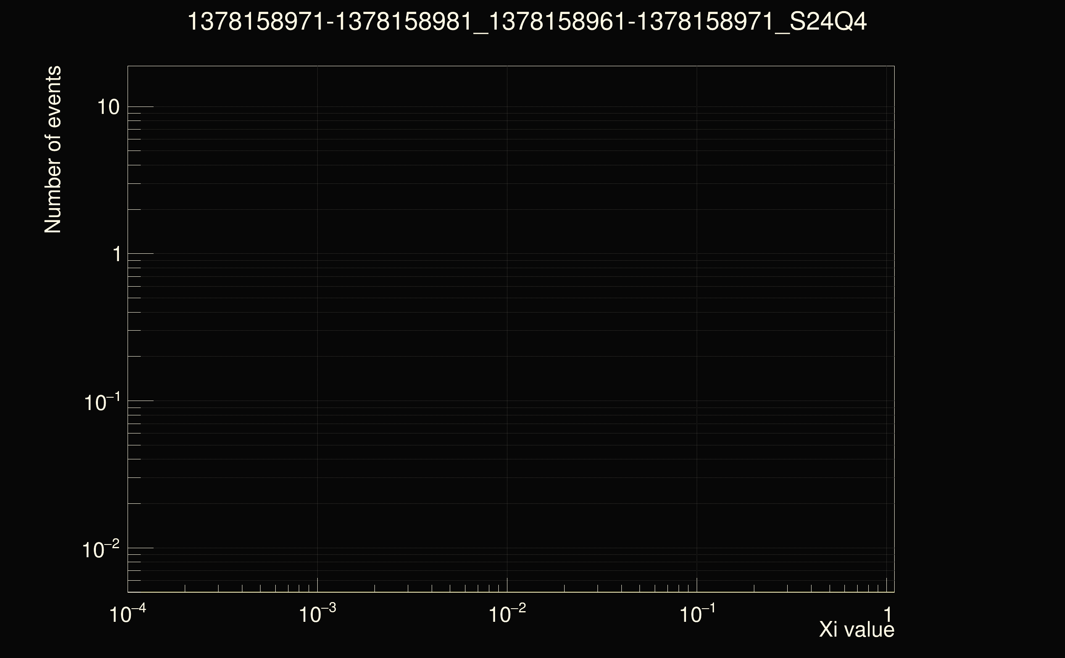Click the center of the empty plot area
Screen dimensions: 1065x658
pos(511,329)
